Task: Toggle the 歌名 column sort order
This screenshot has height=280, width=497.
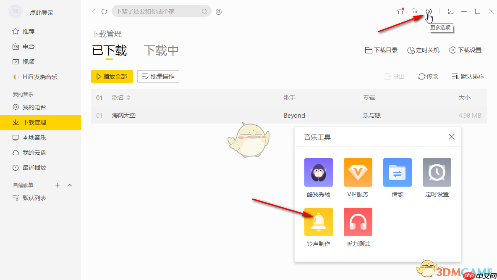Action: coord(127,97)
